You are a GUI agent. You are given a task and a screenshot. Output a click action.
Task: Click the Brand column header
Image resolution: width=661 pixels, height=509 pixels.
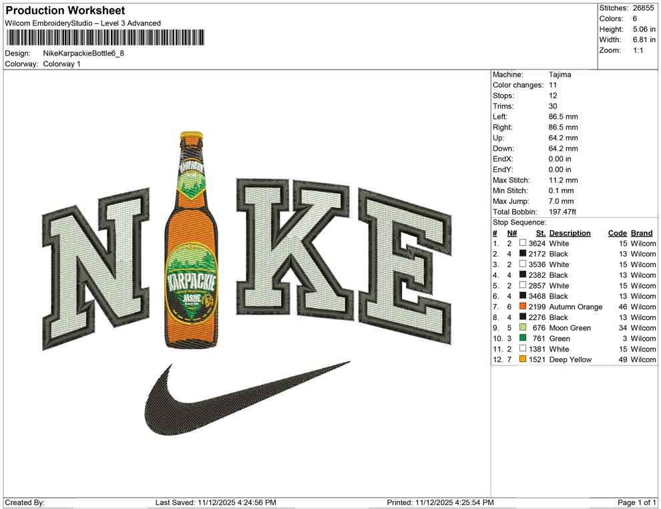click(641, 232)
